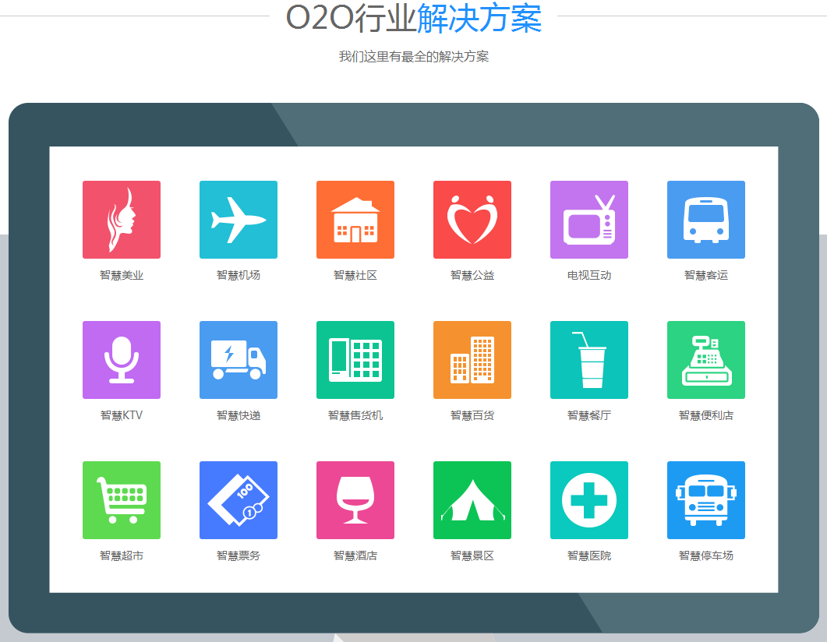Select the vending machine icon 智慧售货机
The image size is (827, 642).
[x=355, y=360]
